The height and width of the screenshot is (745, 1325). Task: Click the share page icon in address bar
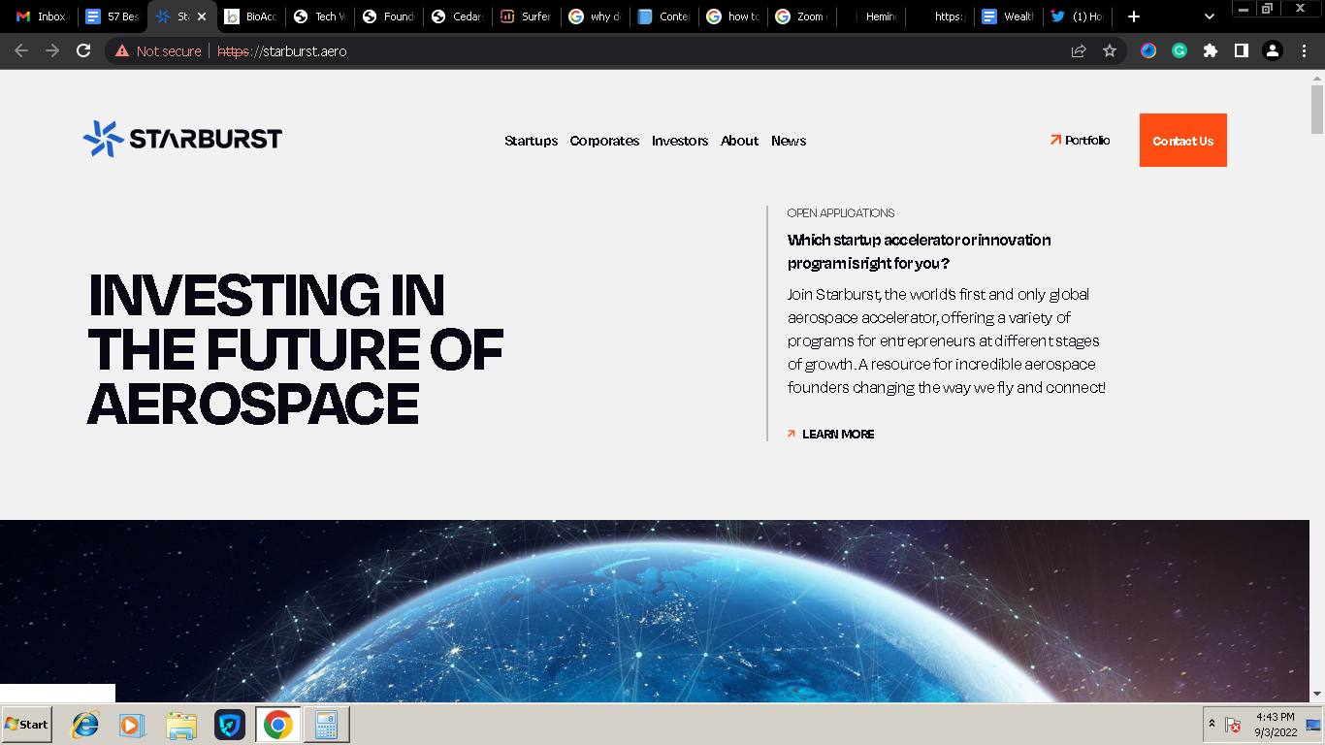click(x=1079, y=51)
